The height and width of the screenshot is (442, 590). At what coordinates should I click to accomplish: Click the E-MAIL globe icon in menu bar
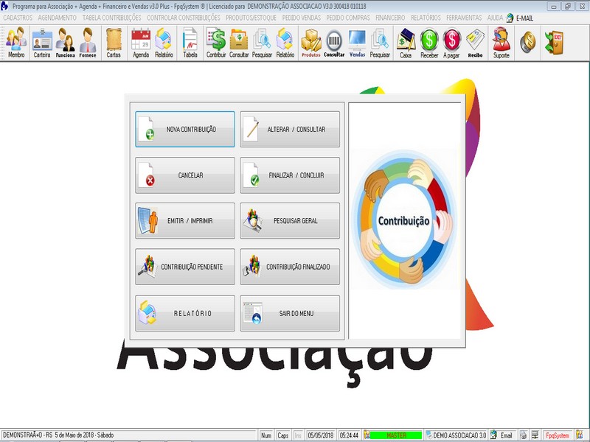click(510, 18)
